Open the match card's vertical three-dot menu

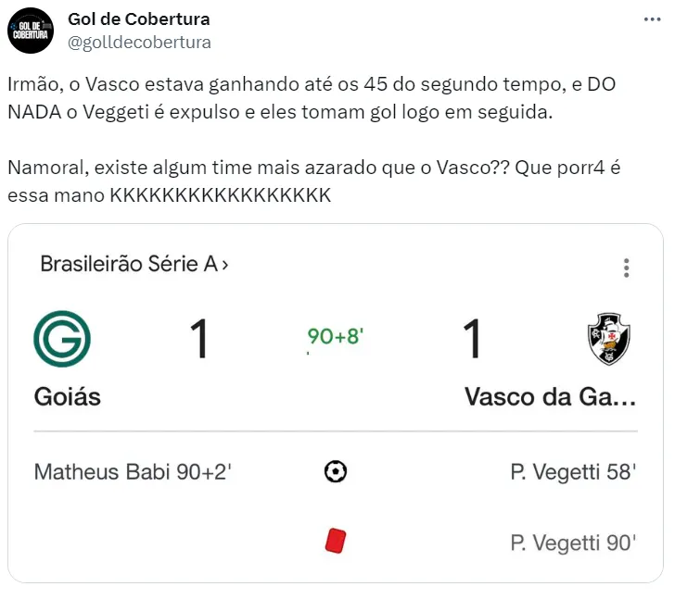click(627, 268)
